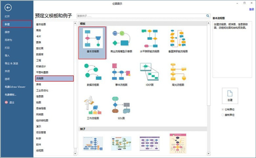
Task: Open 选项 in the sidebar menu
Action: pos(7,79)
